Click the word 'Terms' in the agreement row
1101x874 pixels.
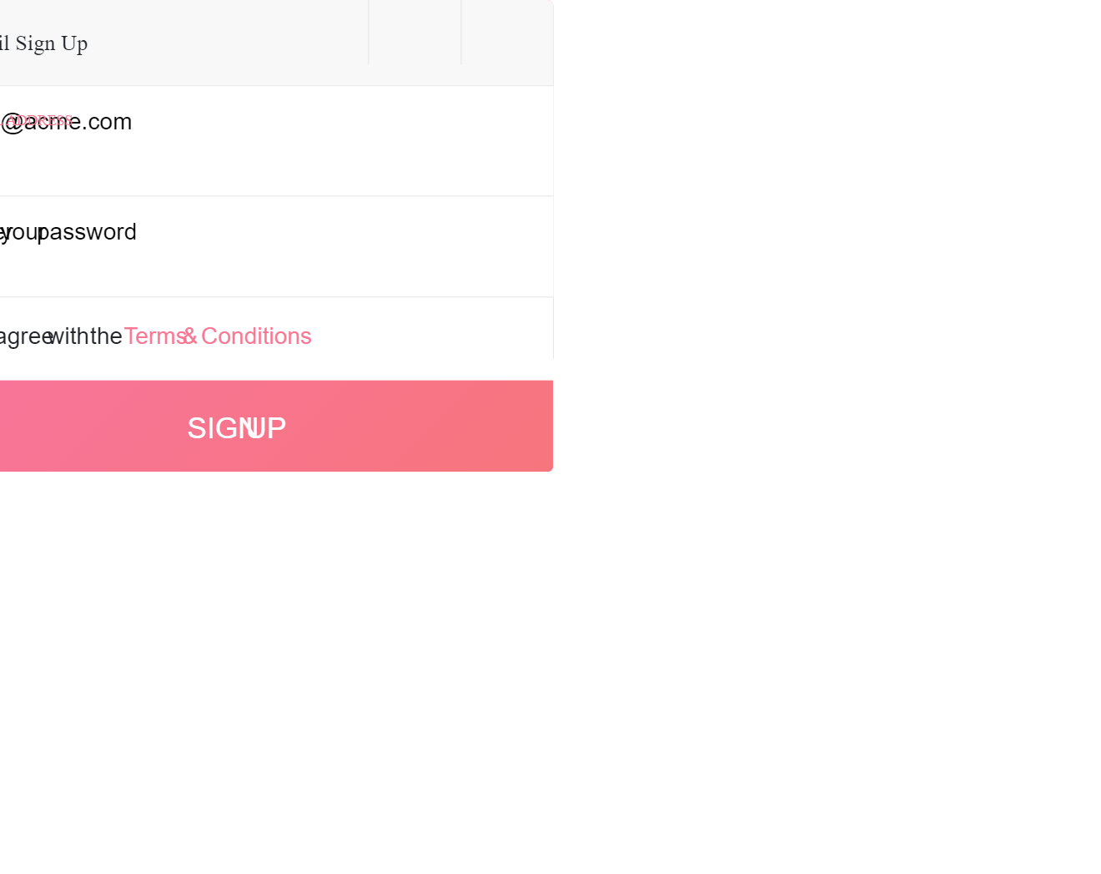[154, 336]
